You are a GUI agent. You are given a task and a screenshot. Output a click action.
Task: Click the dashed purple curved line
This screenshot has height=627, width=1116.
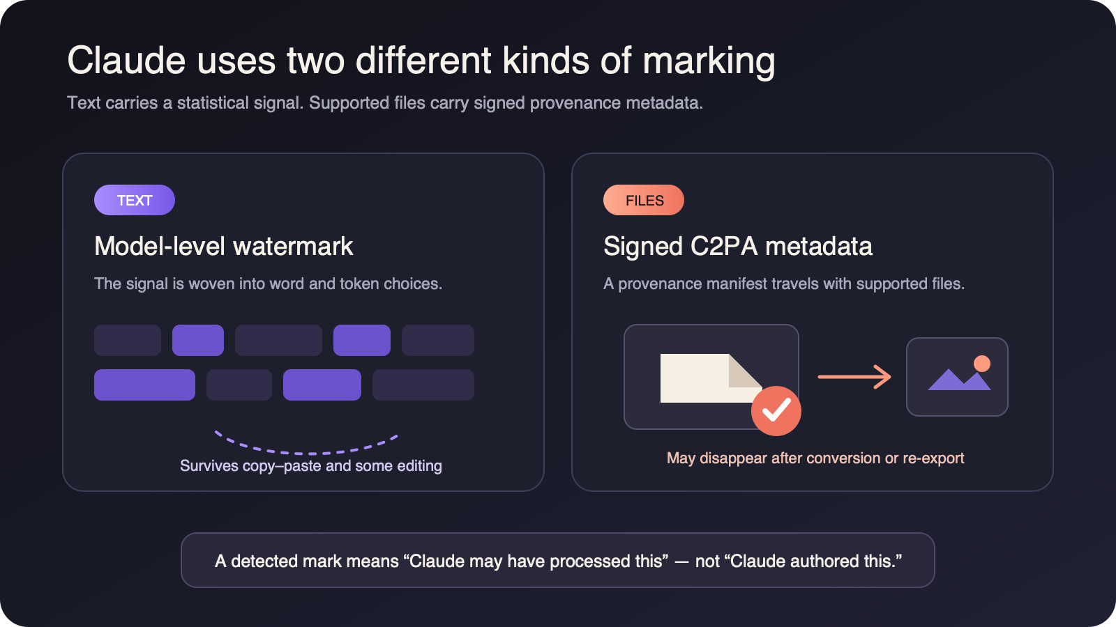(x=306, y=443)
